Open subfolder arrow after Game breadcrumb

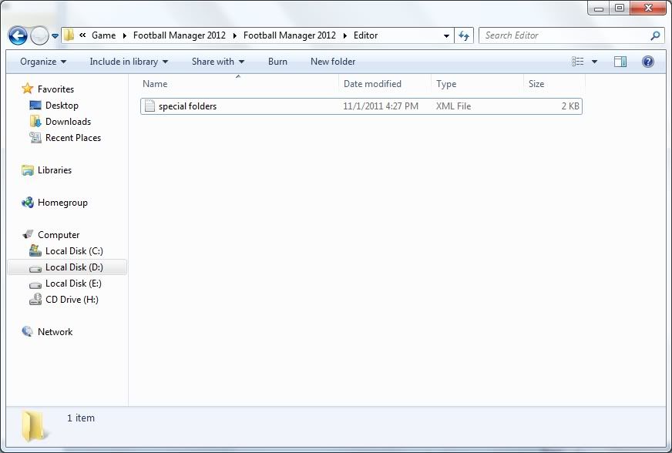(x=124, y=35)
